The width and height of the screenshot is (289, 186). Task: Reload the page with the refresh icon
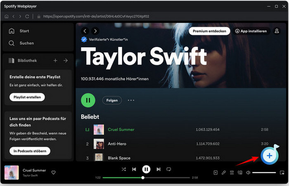[x=27, y=16]
